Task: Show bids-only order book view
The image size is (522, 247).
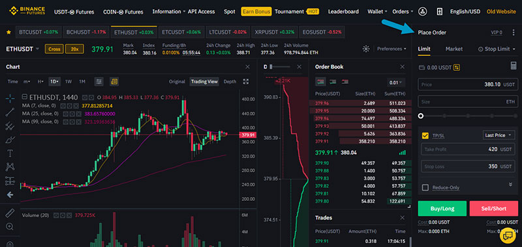Action: pos(333,81)
